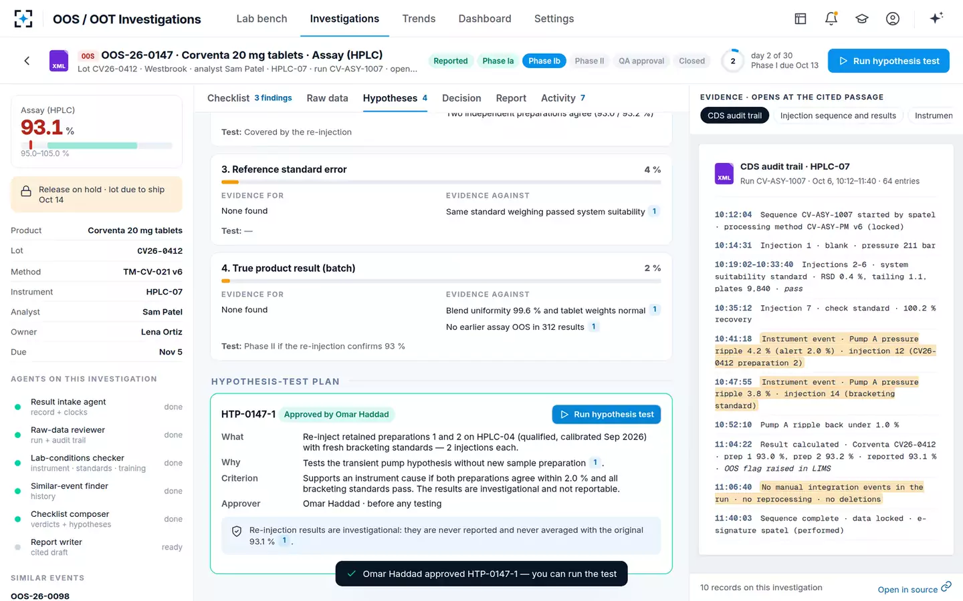The height and width of the screenshot is (601, 963).
Task: Open the layout panel icon in header
Action: point(800,19)
